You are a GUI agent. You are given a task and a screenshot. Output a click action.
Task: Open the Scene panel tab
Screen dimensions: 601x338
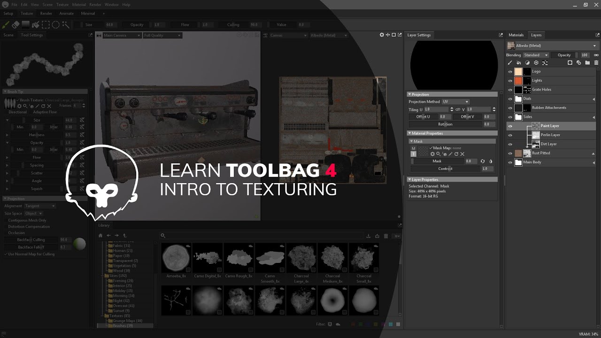[8, 35]
